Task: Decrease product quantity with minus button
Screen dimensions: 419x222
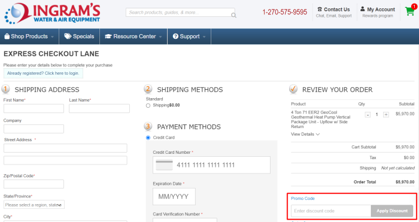Action: pyautogui.click(x=368, y=115)
